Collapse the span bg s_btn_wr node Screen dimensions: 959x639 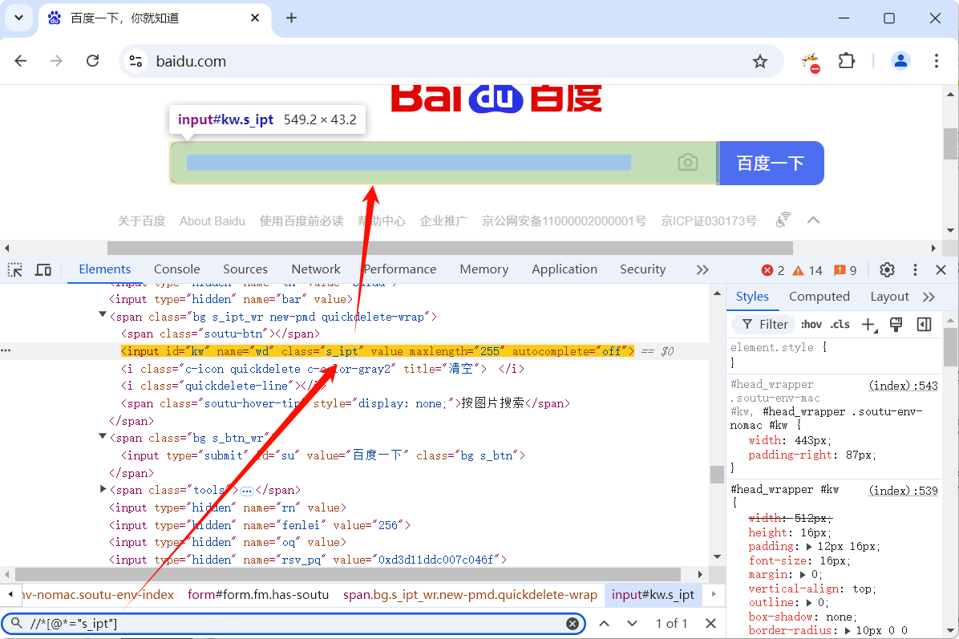coord(102,436)
